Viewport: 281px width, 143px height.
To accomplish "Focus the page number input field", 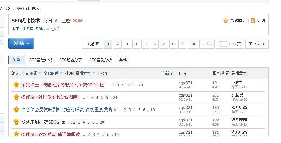I will [223, 44].
